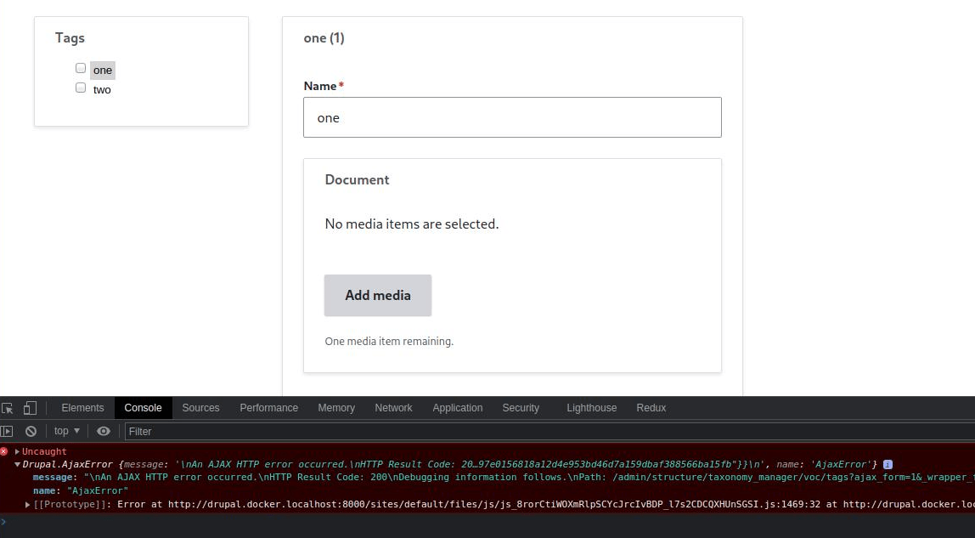Check the 'two' tag checkbox
The image size is (975, 538).
click(80, 87)
